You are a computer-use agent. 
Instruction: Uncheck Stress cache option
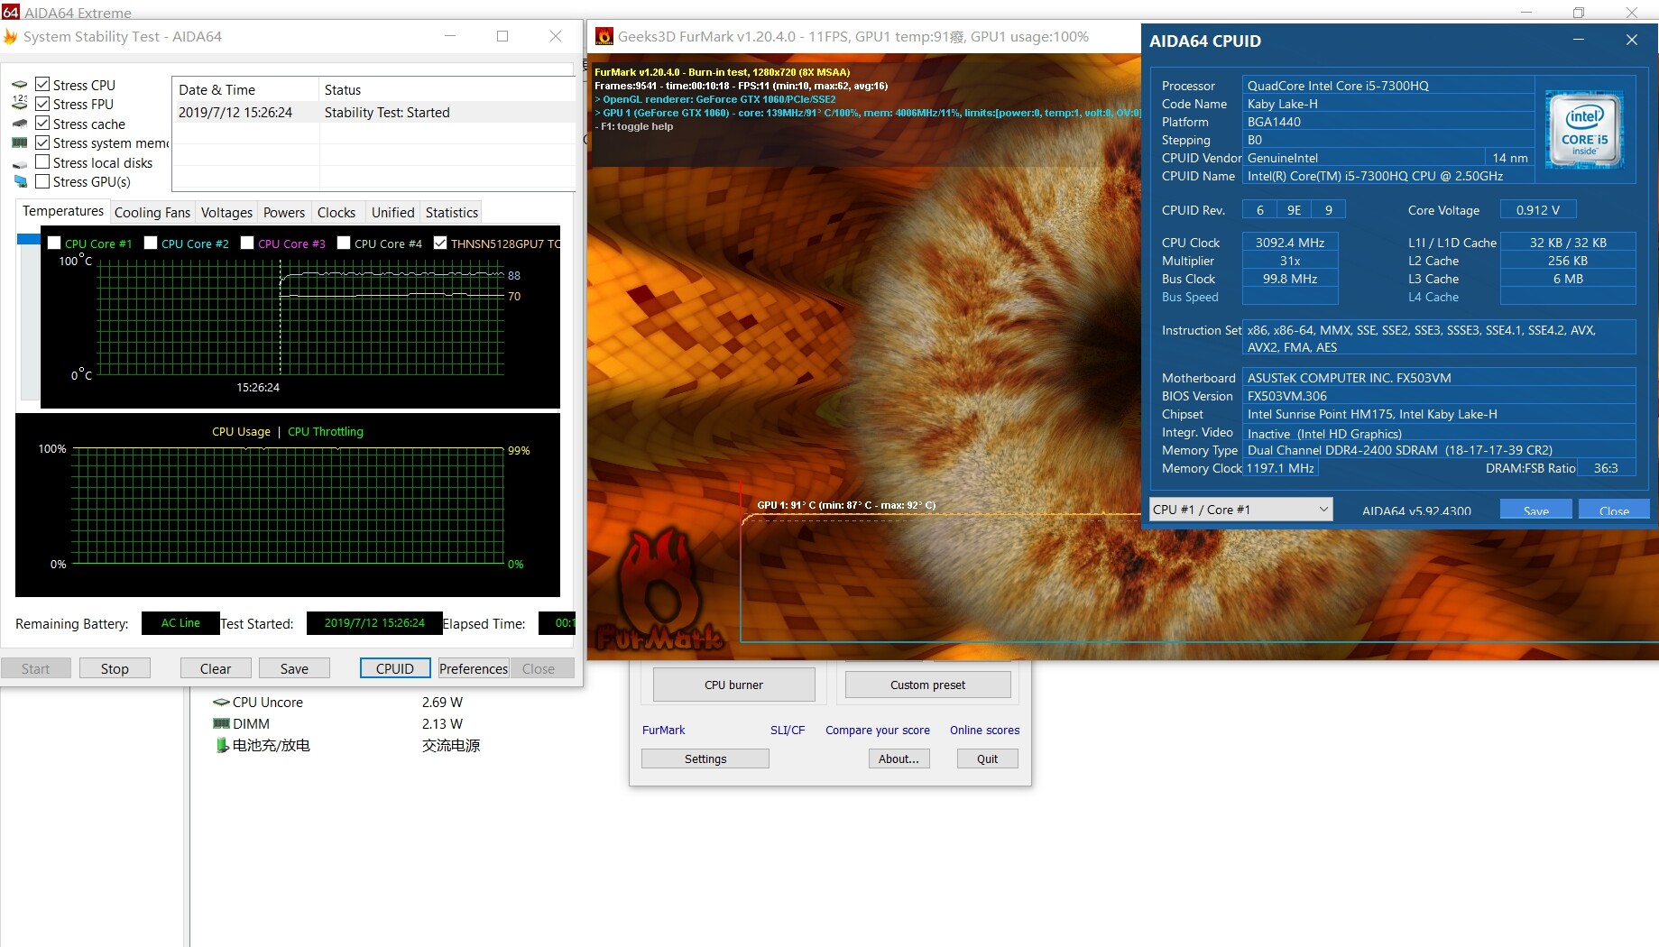point(42,123)
